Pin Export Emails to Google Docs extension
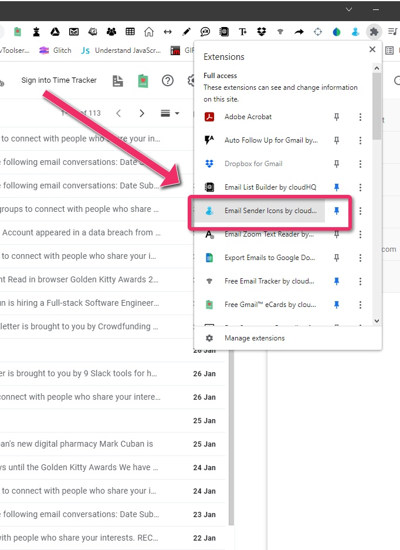400x550 pixels. (337, 258)
